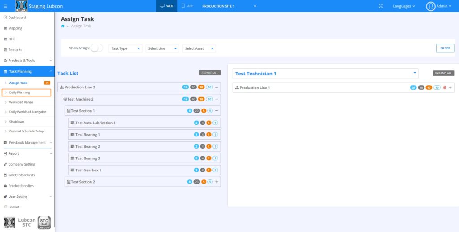The image size is (459, 232).
Task: Click EXPAND ALL above Task List
Action: [x=210, y=73]
